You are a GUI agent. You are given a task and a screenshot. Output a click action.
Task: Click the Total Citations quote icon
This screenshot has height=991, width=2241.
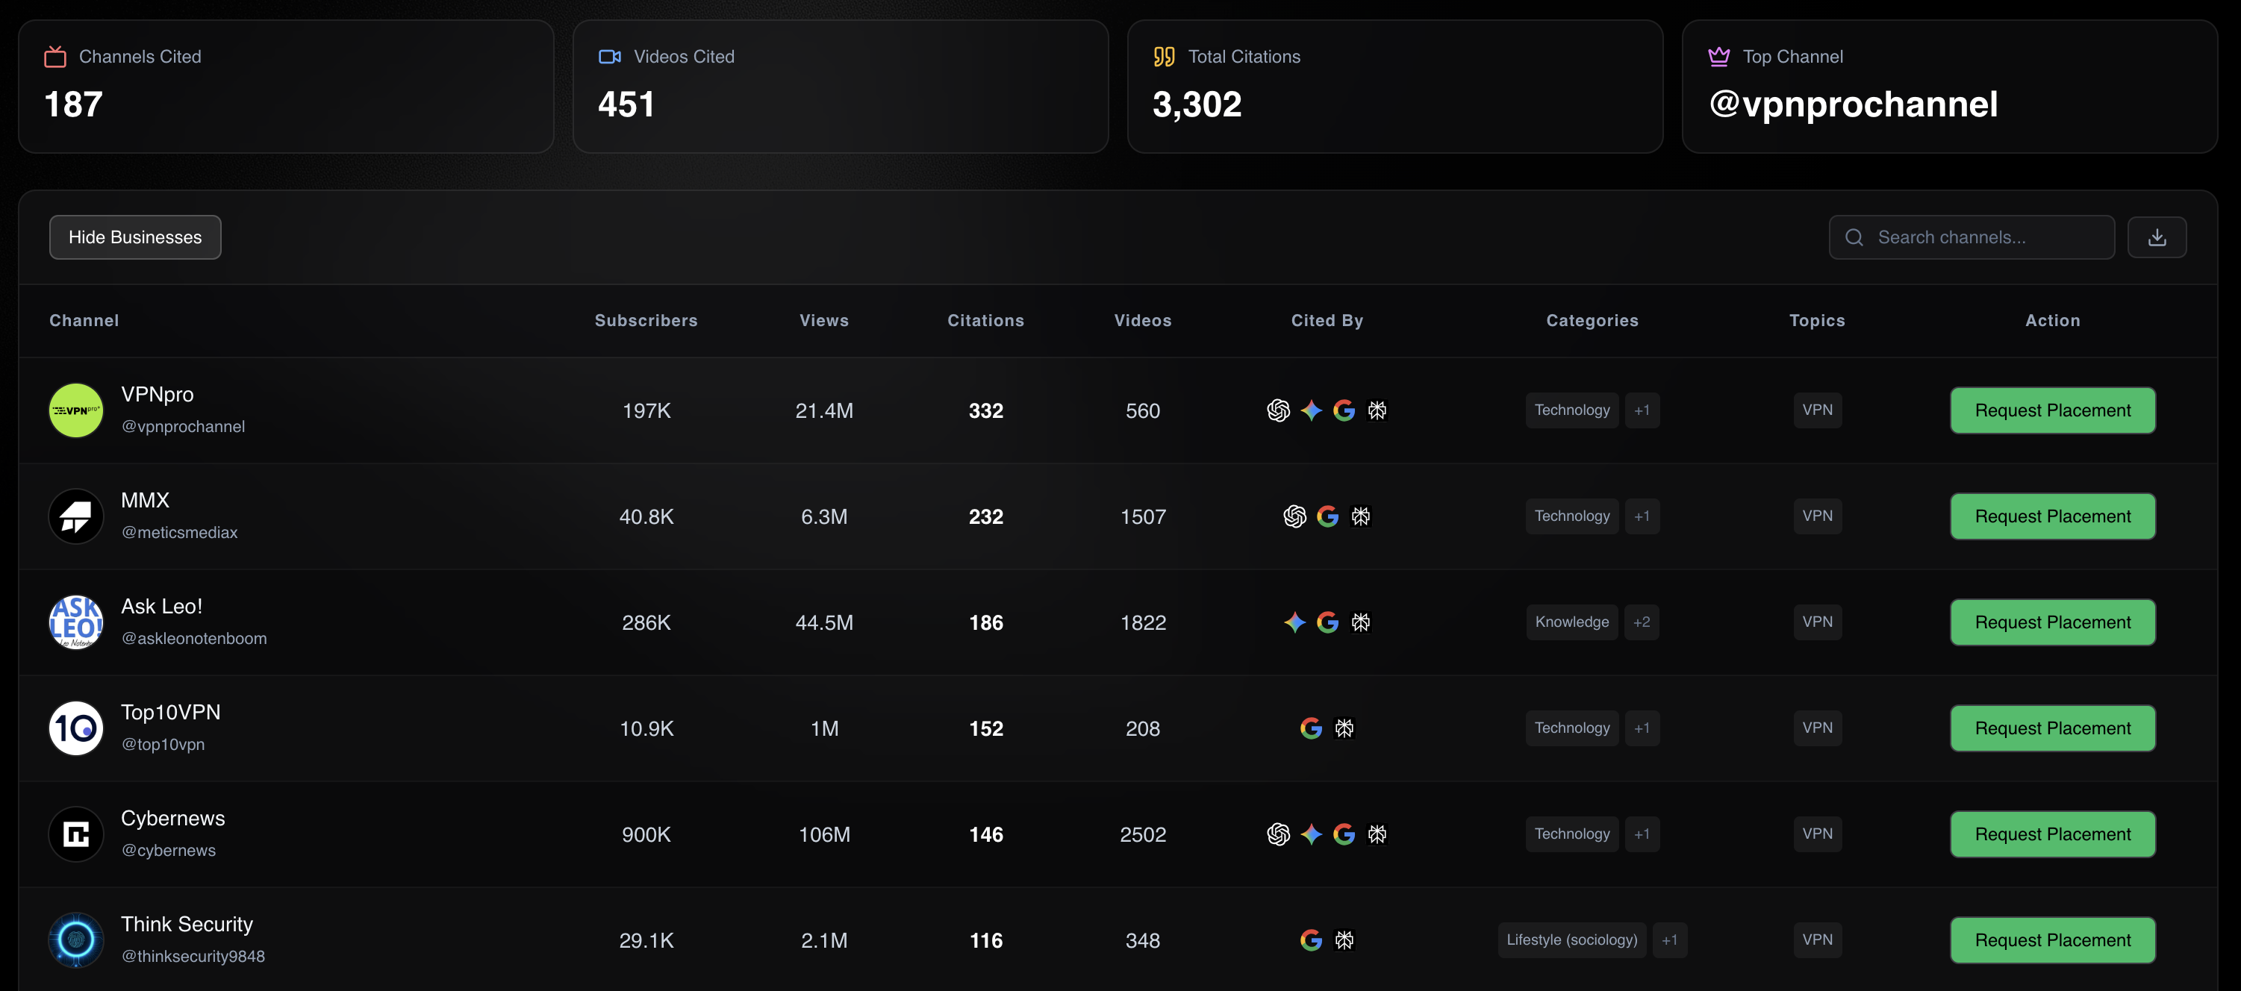click(1164, 57)
